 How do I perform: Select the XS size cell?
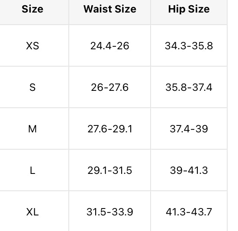[32, 46]
